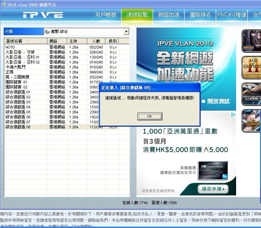This screenshot has width=261, height=228.
Task: Select the 團隊競賽 01 row
Action: [52, 82]
